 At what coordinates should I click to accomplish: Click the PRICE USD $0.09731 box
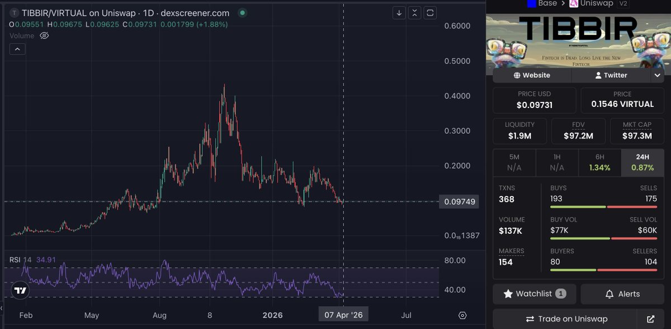[x=534, y=100]
